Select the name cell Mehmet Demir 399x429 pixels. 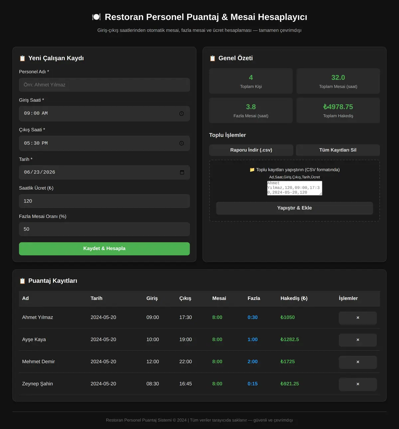pos(39,361)
